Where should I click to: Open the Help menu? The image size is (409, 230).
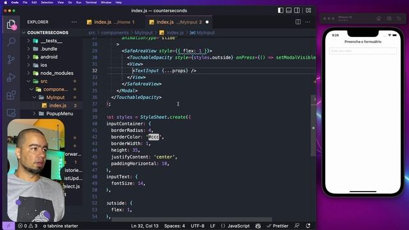coord(119,3)
